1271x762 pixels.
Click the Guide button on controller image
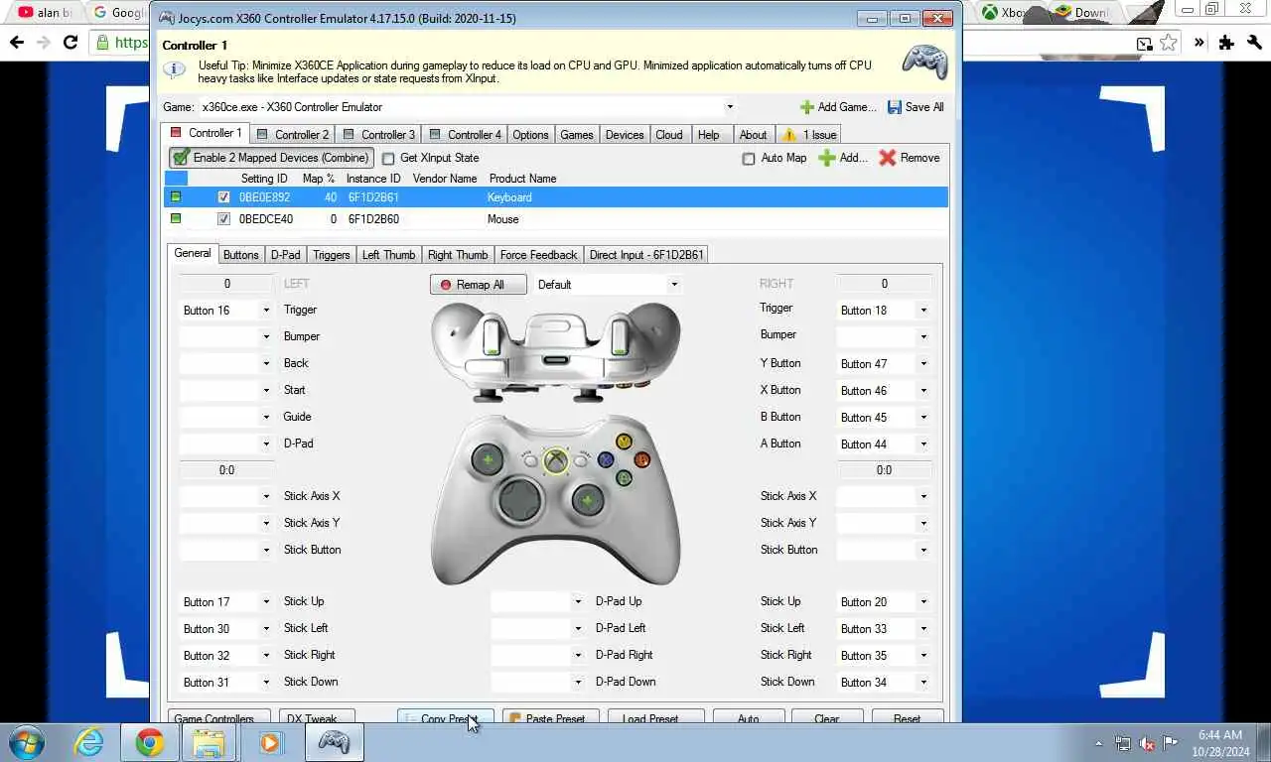(x=556, y=460)
